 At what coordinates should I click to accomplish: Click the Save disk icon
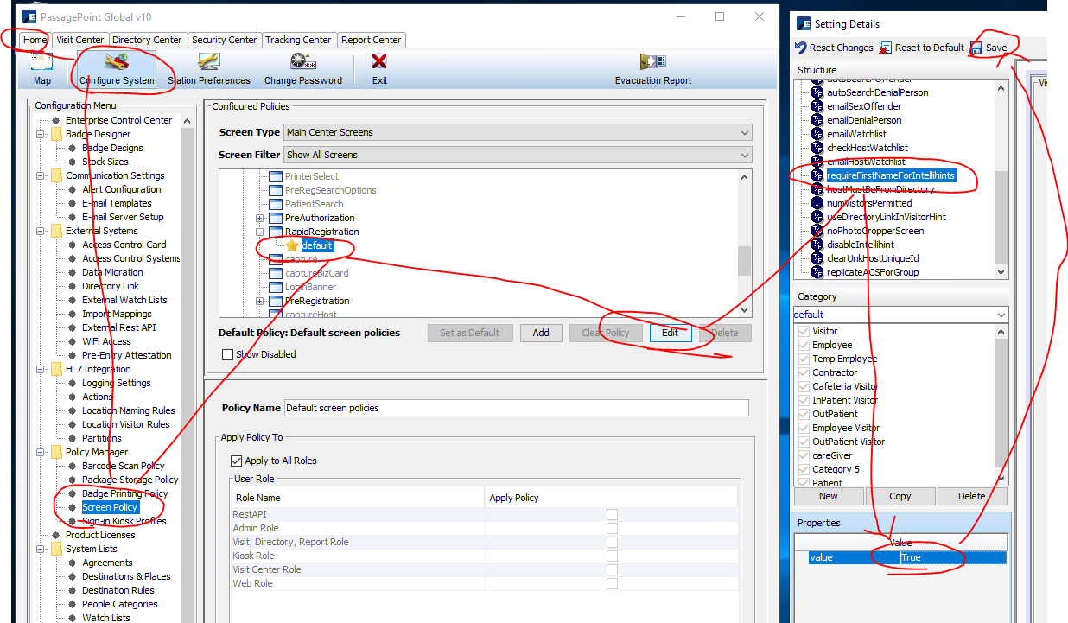(976, 48)
